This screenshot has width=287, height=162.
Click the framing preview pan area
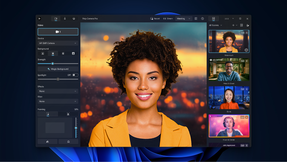(55, 128)
